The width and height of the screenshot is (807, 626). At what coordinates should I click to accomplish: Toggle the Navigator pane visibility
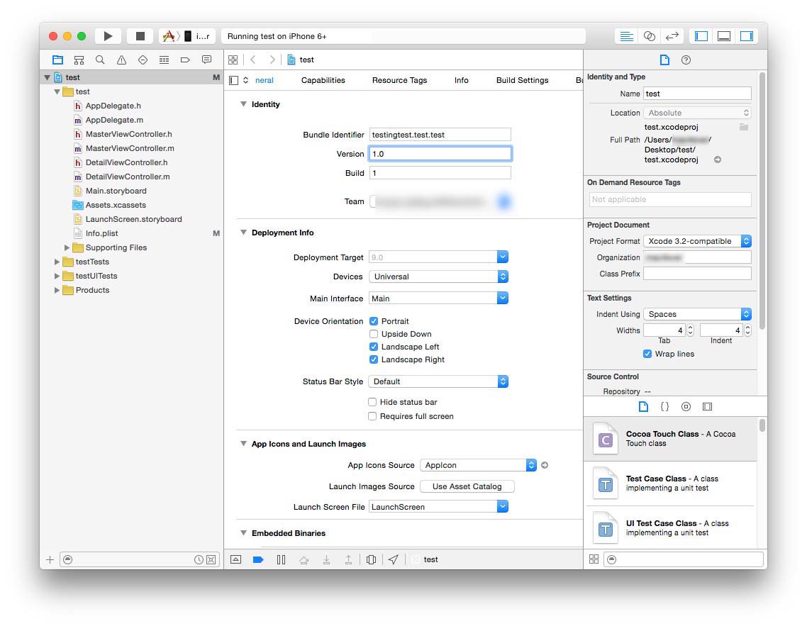(701, 36)
